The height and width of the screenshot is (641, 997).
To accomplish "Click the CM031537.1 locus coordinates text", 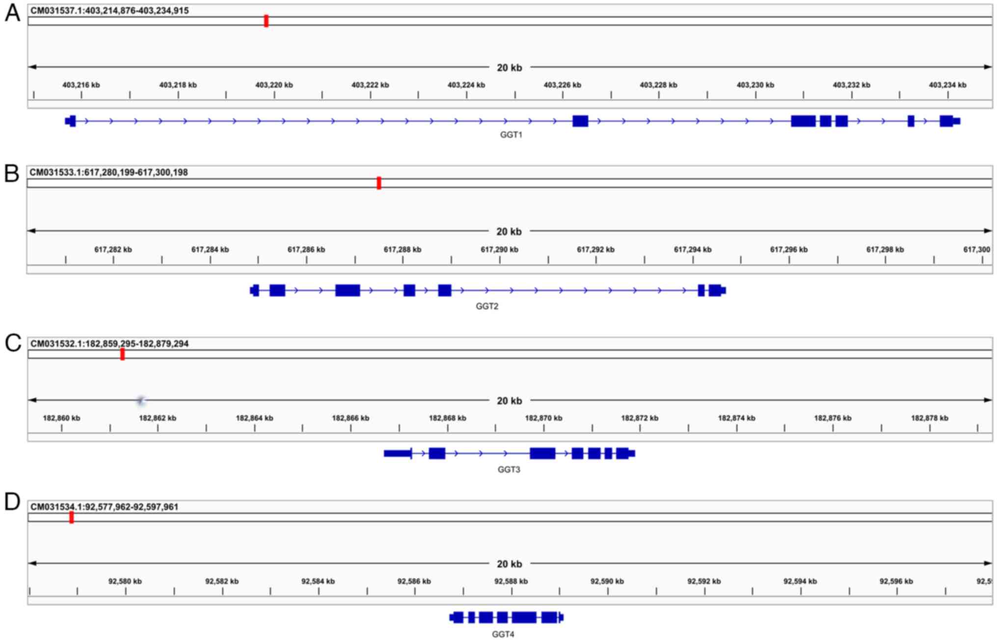I will pyautogui.click(x=109, y=11).
